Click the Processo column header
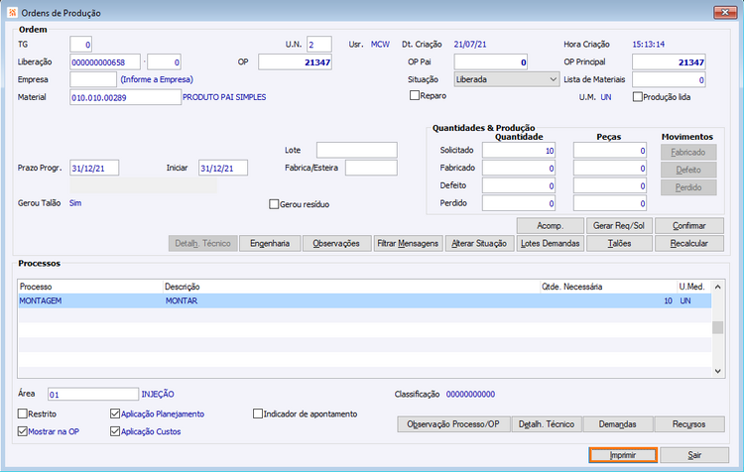This screenshot has width=744, height=472. pos(90,287)
